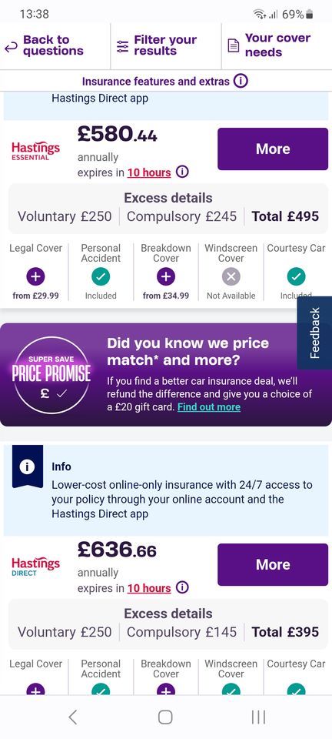This screenshot has height=739, width=332.
Task: Tap the info icon beside Insurance features and extras
Action: click(x=241, y=82)
